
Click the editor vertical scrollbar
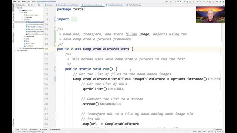click(222, 32)
